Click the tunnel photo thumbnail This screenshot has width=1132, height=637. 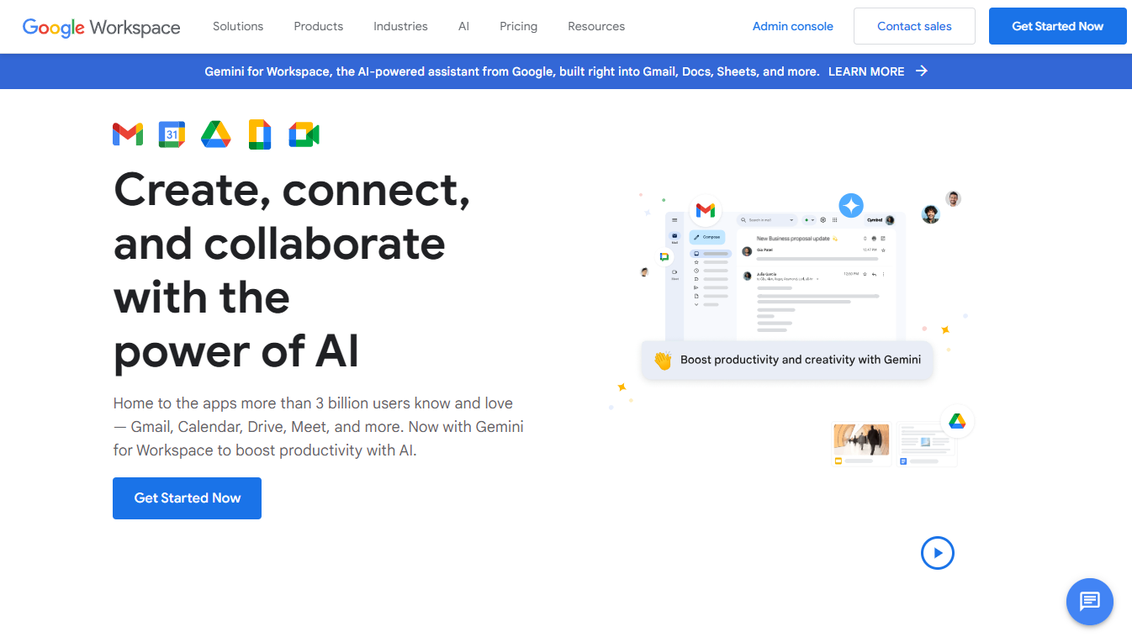[861, 440]
